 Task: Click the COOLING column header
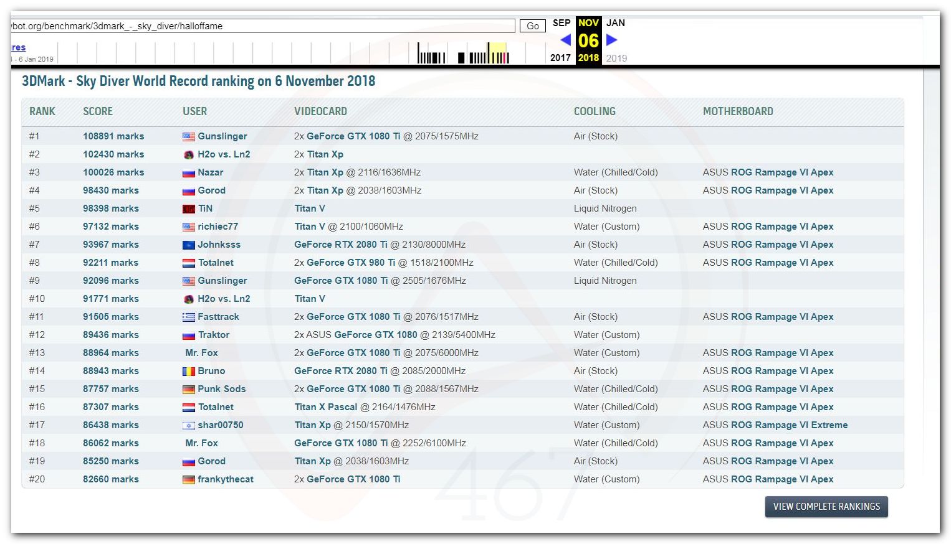coord(595,111)
